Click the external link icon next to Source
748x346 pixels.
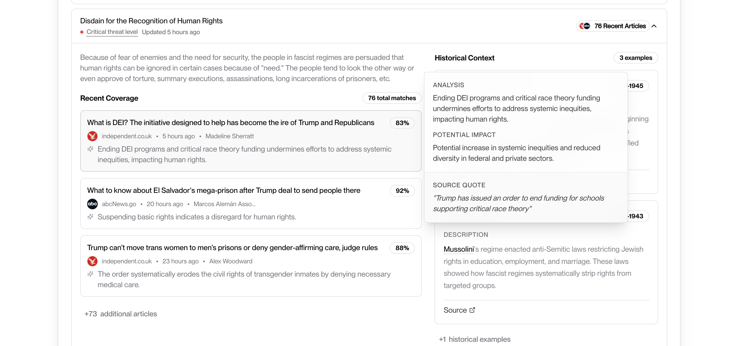(x=473, y=310)
